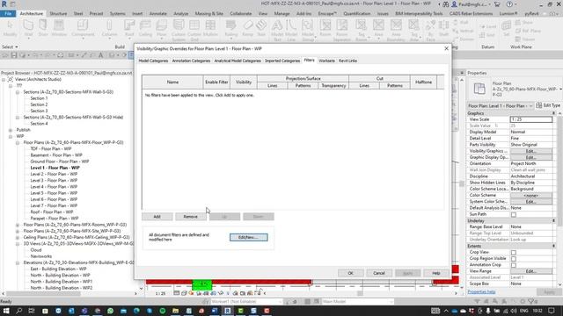Select the Room tool in the ribbon

325,28
